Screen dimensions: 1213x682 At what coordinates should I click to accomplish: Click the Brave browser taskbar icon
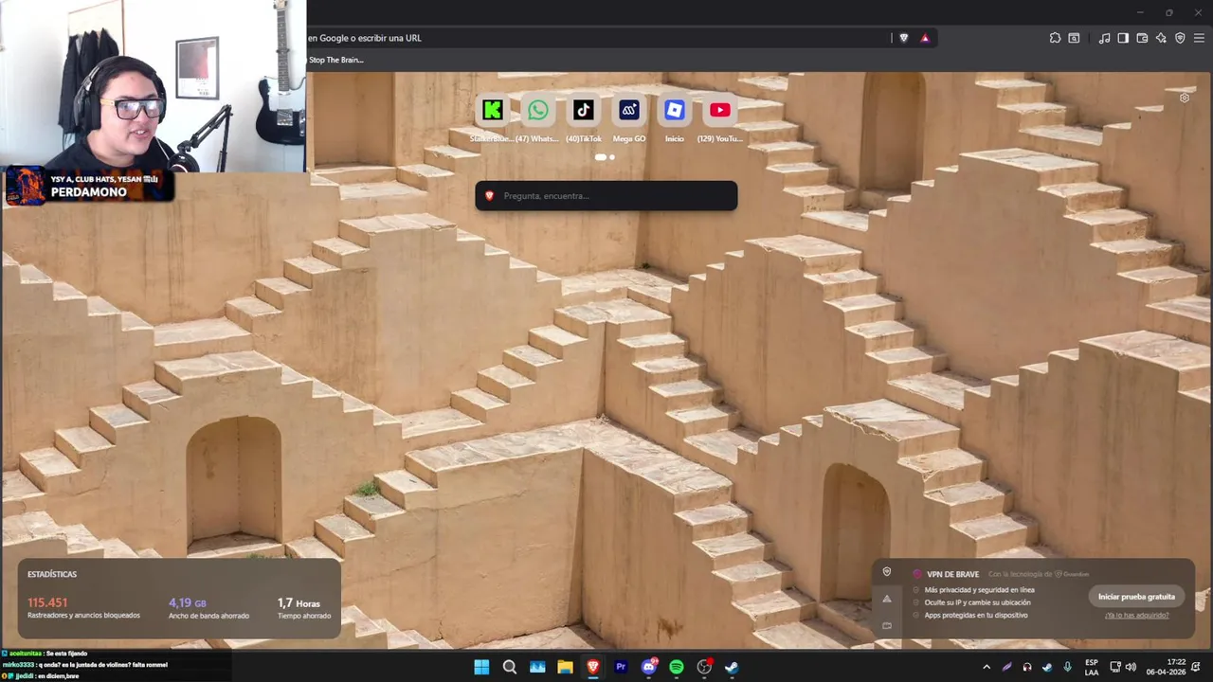(x=593, y=667)
